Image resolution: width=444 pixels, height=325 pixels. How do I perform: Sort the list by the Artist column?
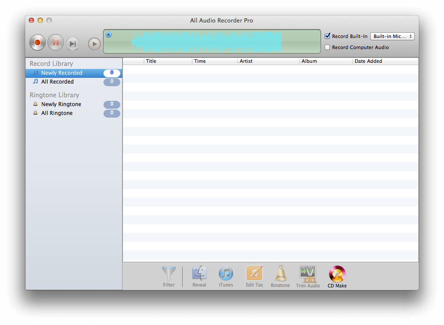coord(268,61)
